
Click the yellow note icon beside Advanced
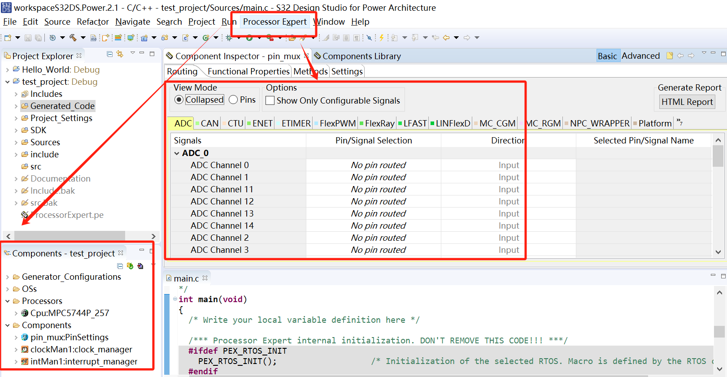coord(670,56)
